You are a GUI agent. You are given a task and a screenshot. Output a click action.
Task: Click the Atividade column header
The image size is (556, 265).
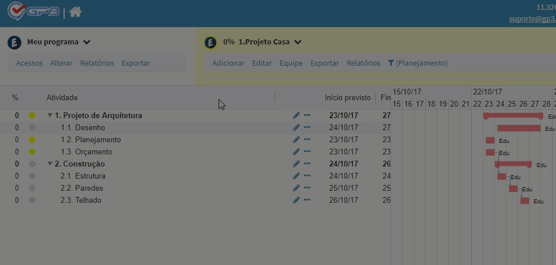(x=62, y=97)
